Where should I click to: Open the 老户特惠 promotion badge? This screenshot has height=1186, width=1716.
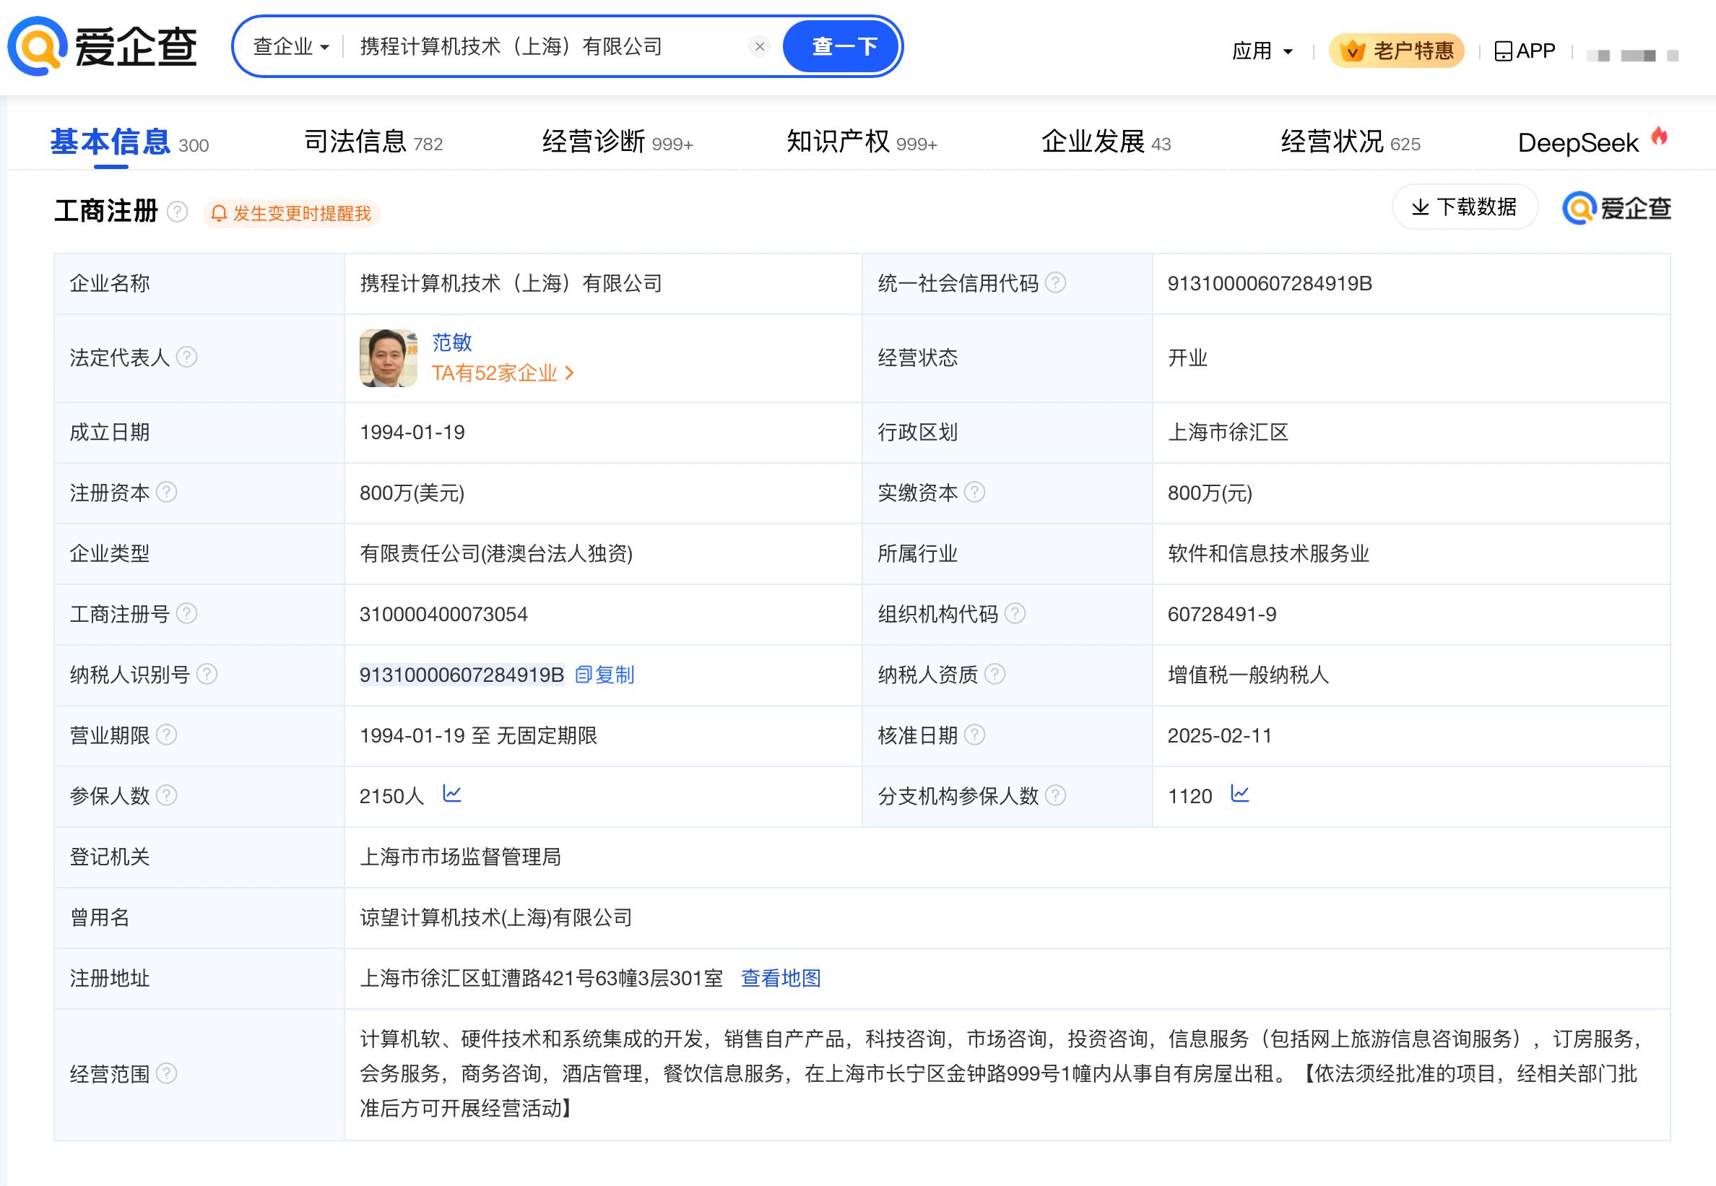(x=1397, y=51)
